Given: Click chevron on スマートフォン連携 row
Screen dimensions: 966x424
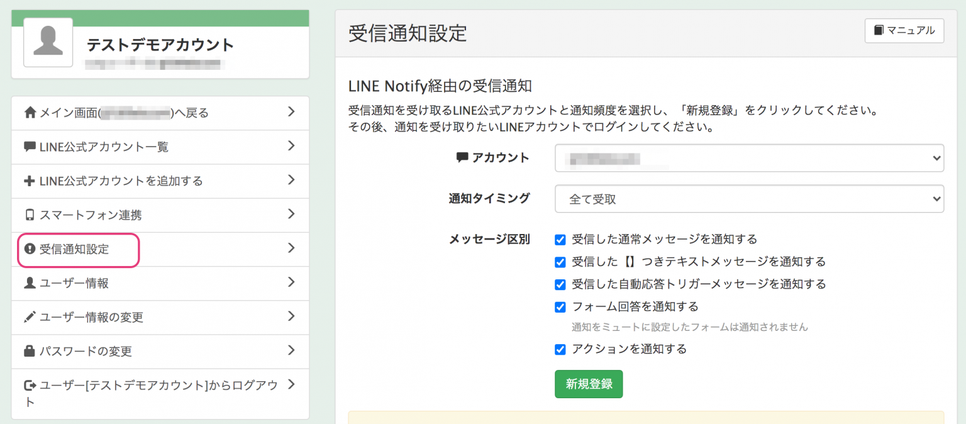Looking at the screenshot, I should (x=291, y=214).
